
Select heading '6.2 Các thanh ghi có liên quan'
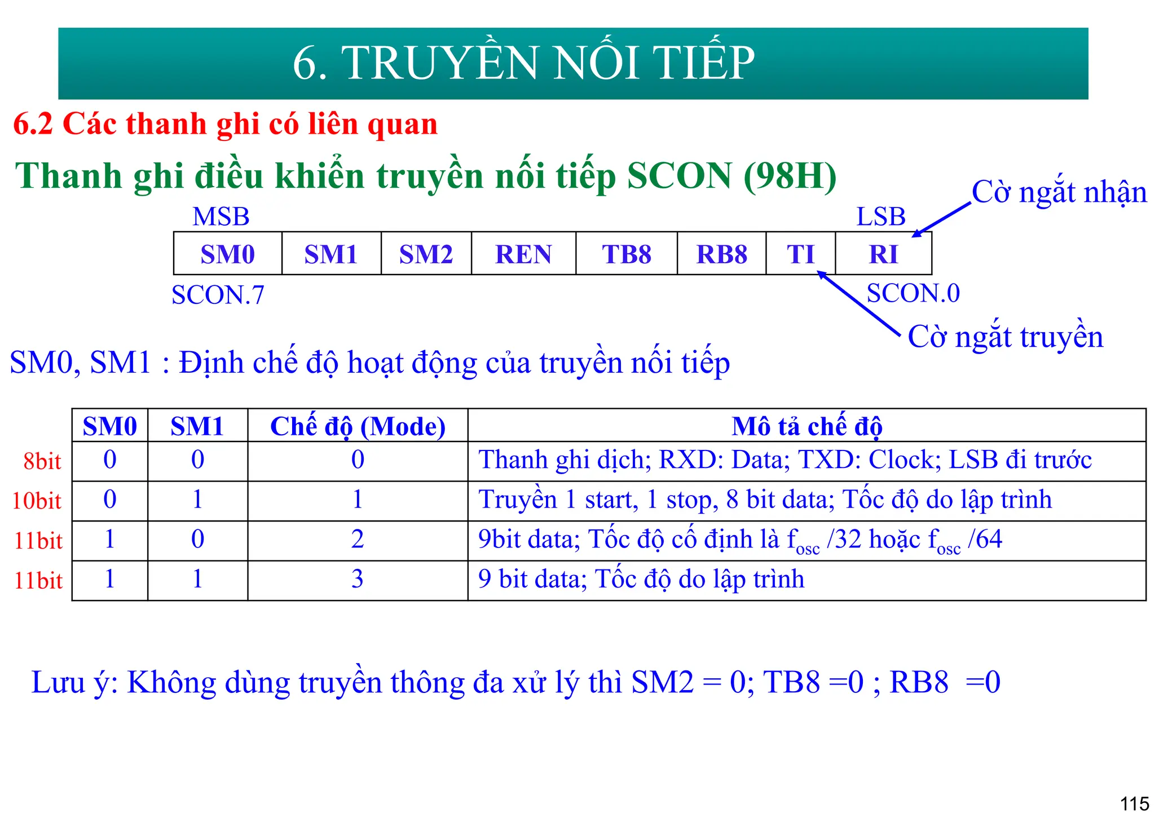(x=226, y=124)
